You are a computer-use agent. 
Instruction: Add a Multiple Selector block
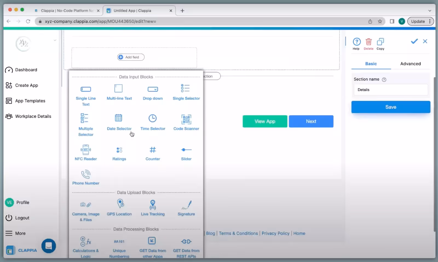coord(86,125)
